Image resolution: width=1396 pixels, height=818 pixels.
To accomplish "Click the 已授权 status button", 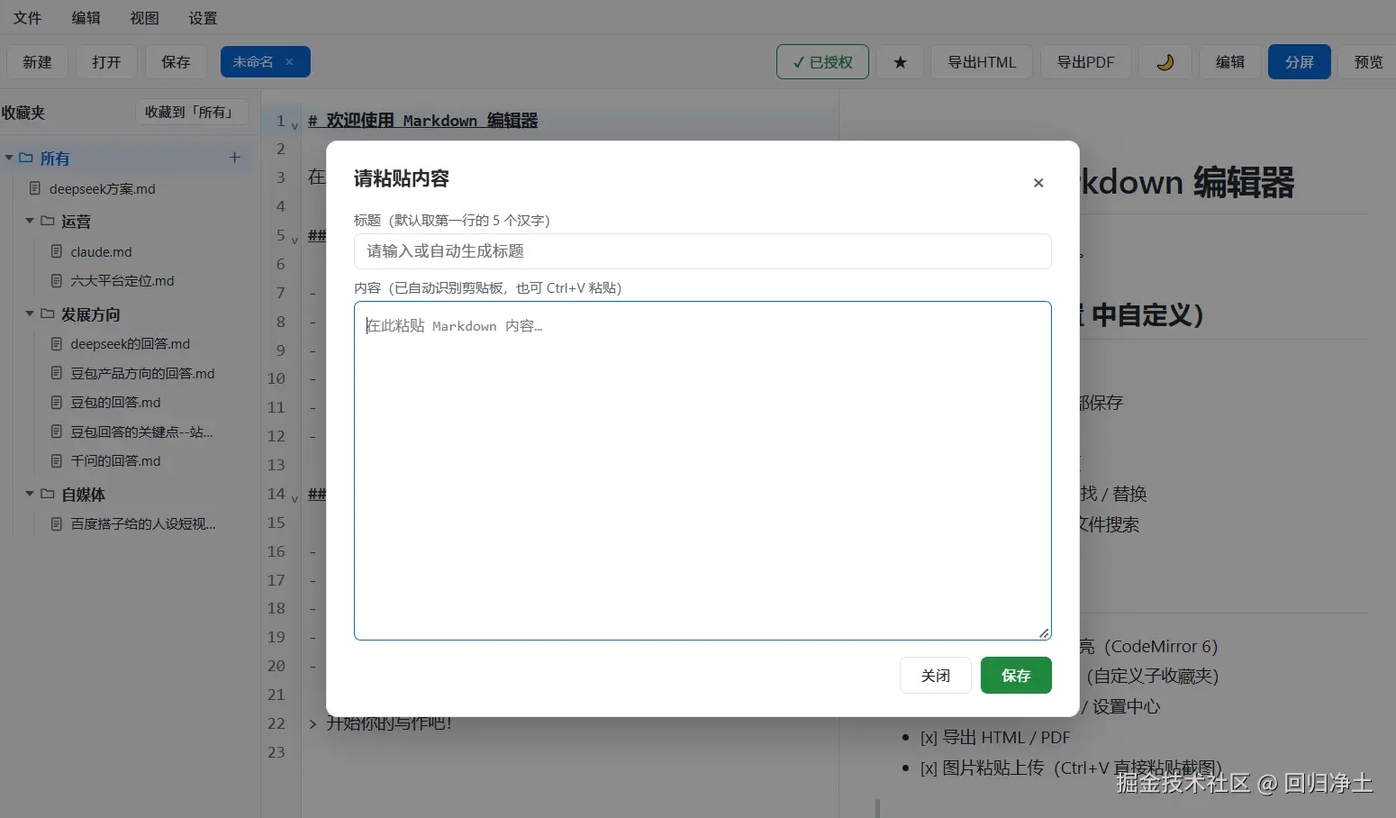I will (x=822, y=62).
